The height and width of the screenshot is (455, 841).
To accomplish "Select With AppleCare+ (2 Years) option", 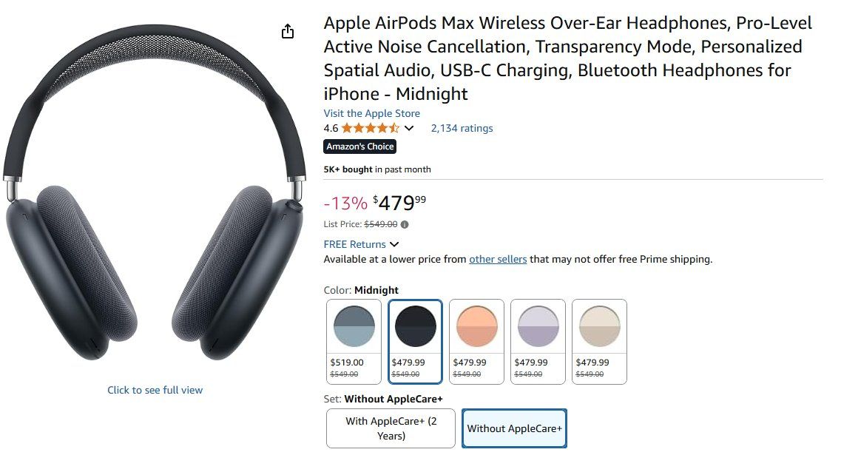I will click(x=391, y=428).
